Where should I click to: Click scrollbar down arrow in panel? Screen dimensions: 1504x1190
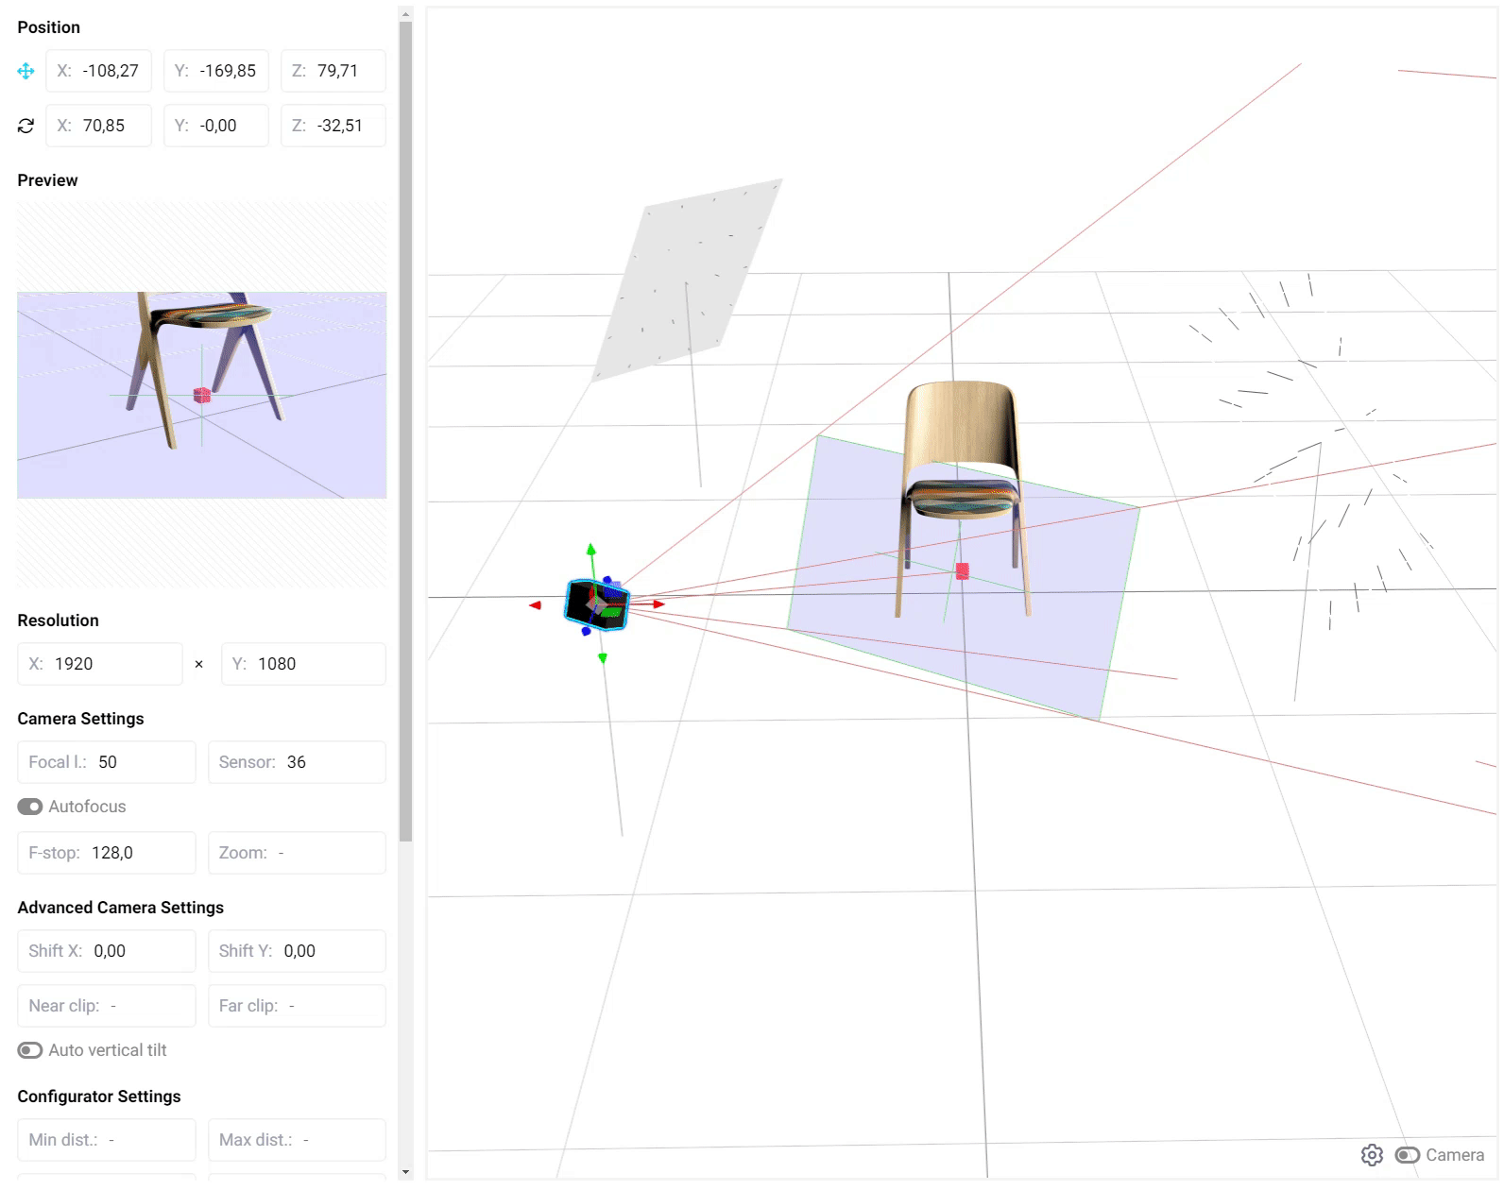pyautogui.click(x=405, y=1172)
